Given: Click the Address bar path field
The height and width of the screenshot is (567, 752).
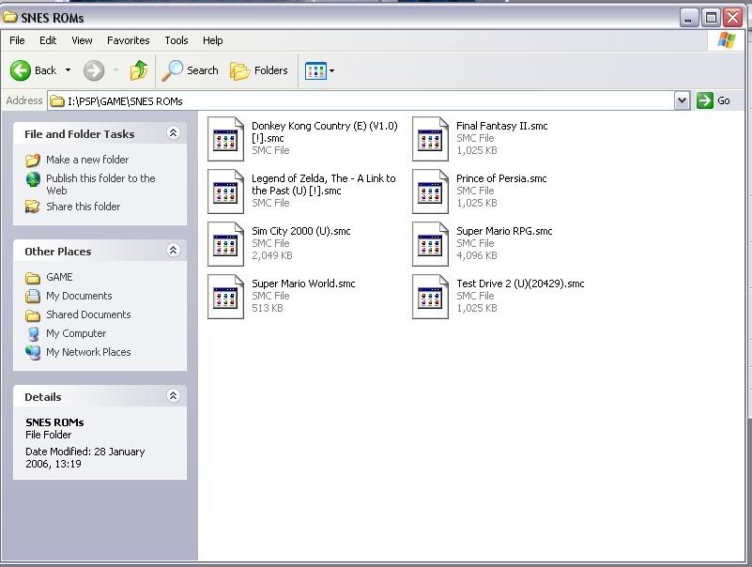Looking at the screenshot, I should click(361, 100).
